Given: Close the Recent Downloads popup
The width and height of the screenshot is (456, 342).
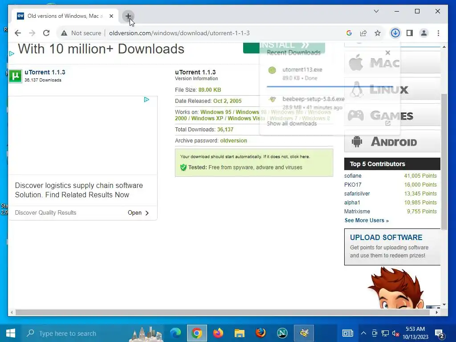Looking at the screenshot, I should point(388,53).
